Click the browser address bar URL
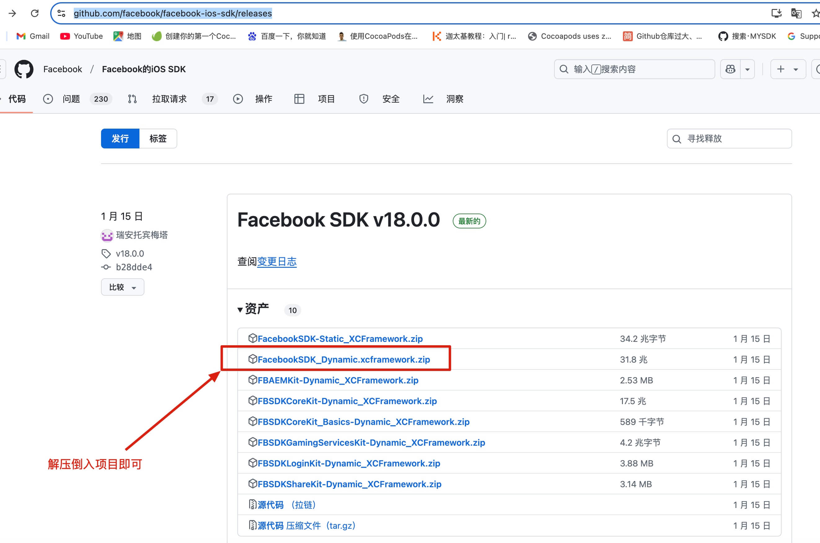The image size is (820, 543). 172,14
